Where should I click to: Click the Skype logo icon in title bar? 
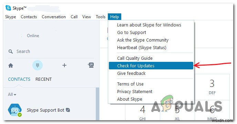pos(8,8)
